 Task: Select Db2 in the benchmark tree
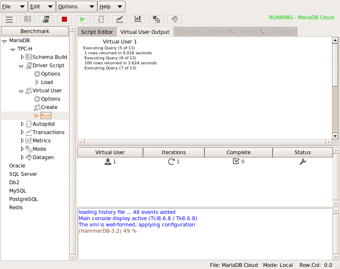pyautogui.click(x=14, y=183)
